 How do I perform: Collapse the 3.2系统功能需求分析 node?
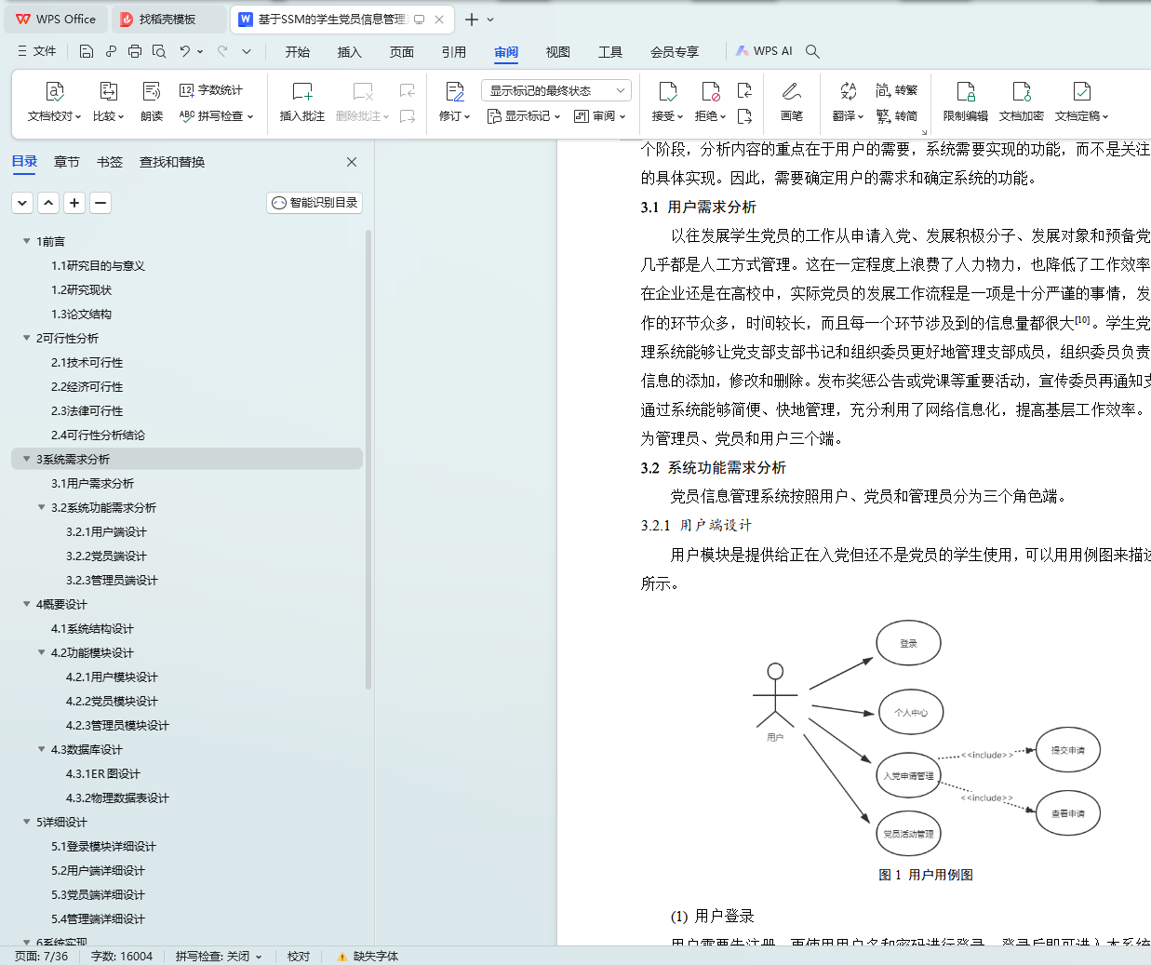(41, 507)
